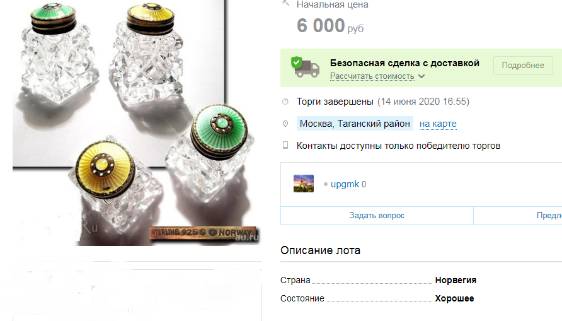Click the phone icon next to contacts

[285, 145]
